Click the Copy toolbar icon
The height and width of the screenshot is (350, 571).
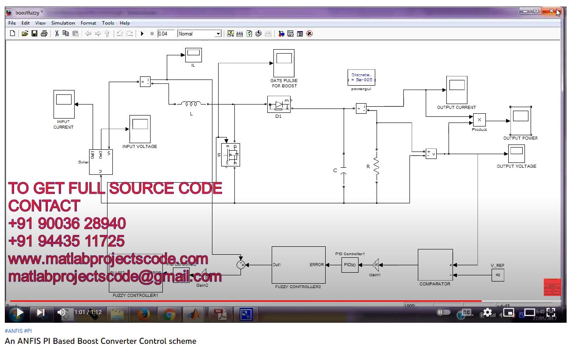[66, 34]
